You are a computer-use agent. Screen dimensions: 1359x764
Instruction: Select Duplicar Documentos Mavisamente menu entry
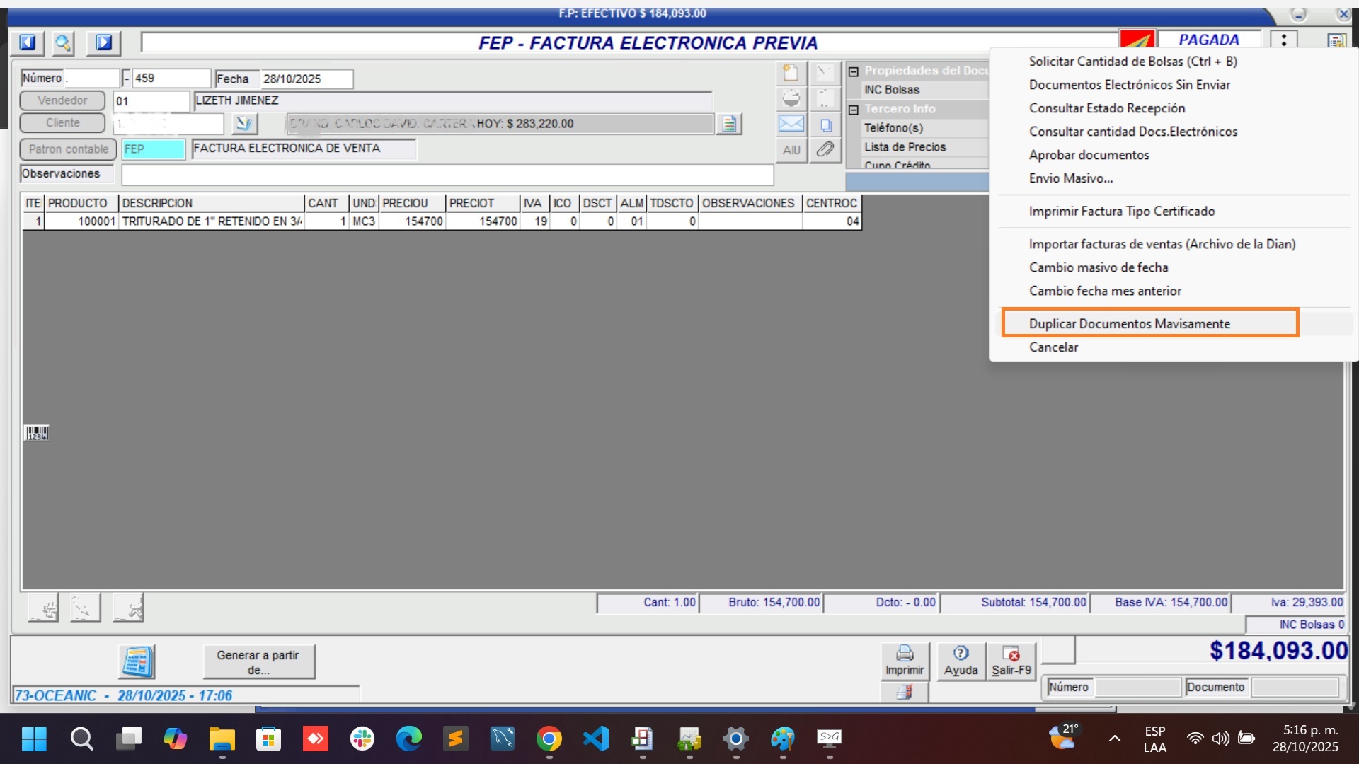tap(1129, 324)
